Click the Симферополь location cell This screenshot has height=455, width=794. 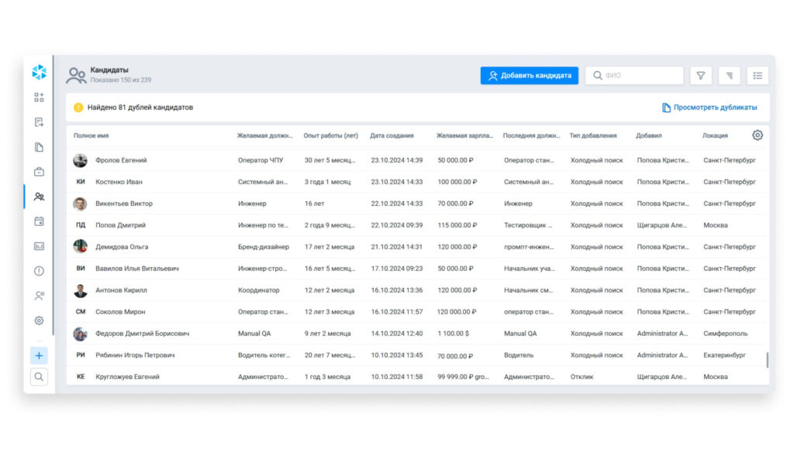point(725,334)
